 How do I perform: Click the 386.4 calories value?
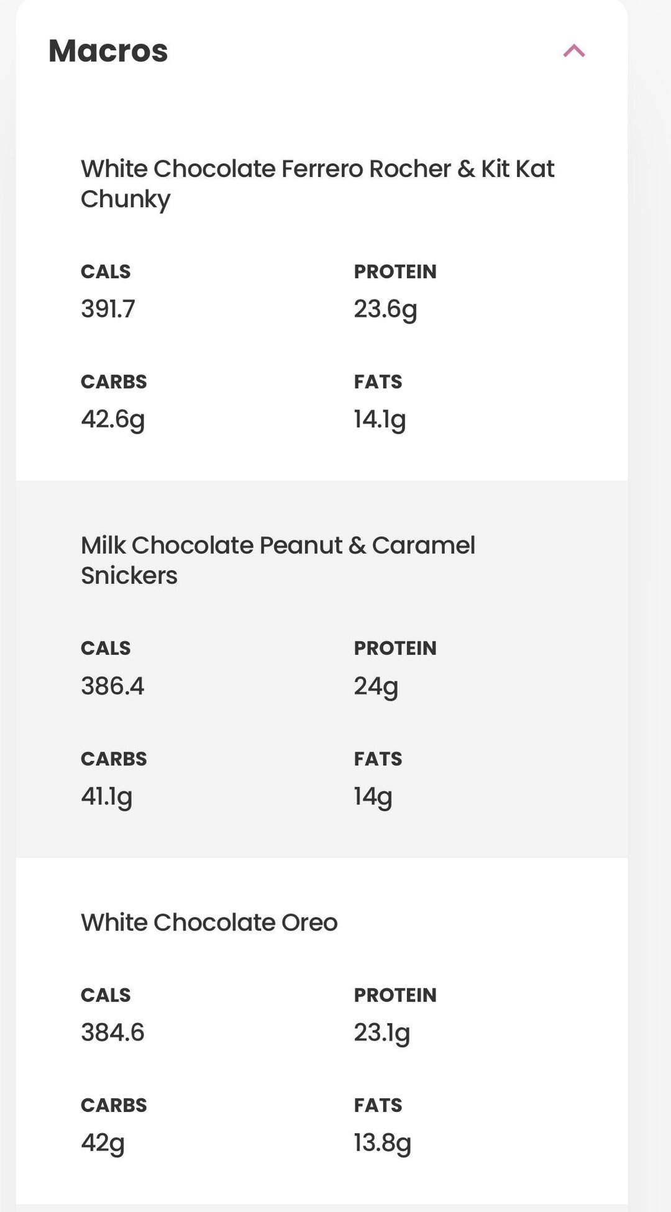pyautogui.click(x=112, y=686)
